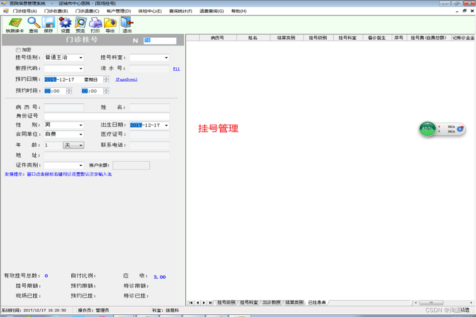Screen dimensions: 476x317
Task: Open the 体检中心(E) menu
Action: (150, 11)
